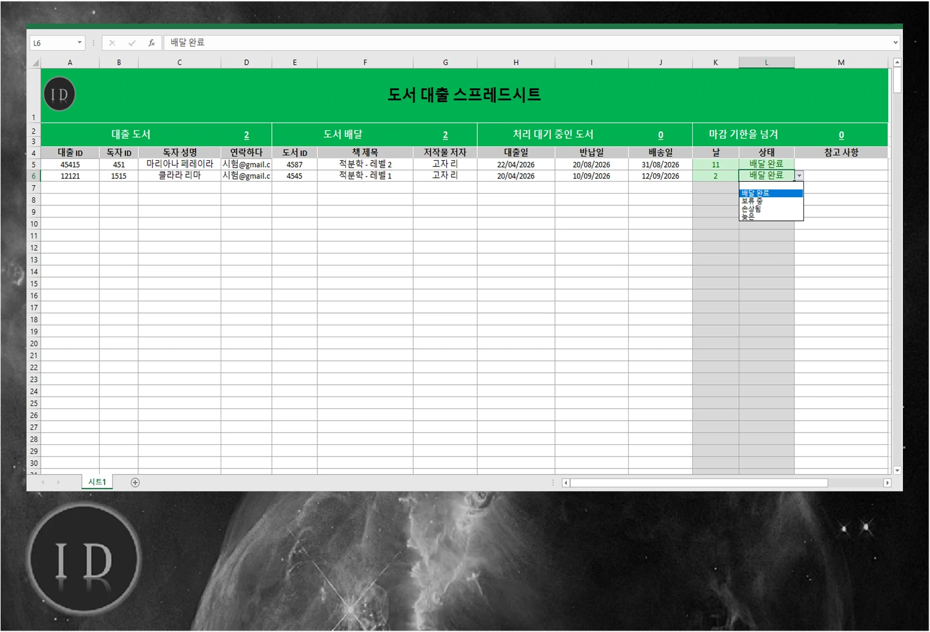Click the formula bar confirm checkmark icon

pos(132,43)
